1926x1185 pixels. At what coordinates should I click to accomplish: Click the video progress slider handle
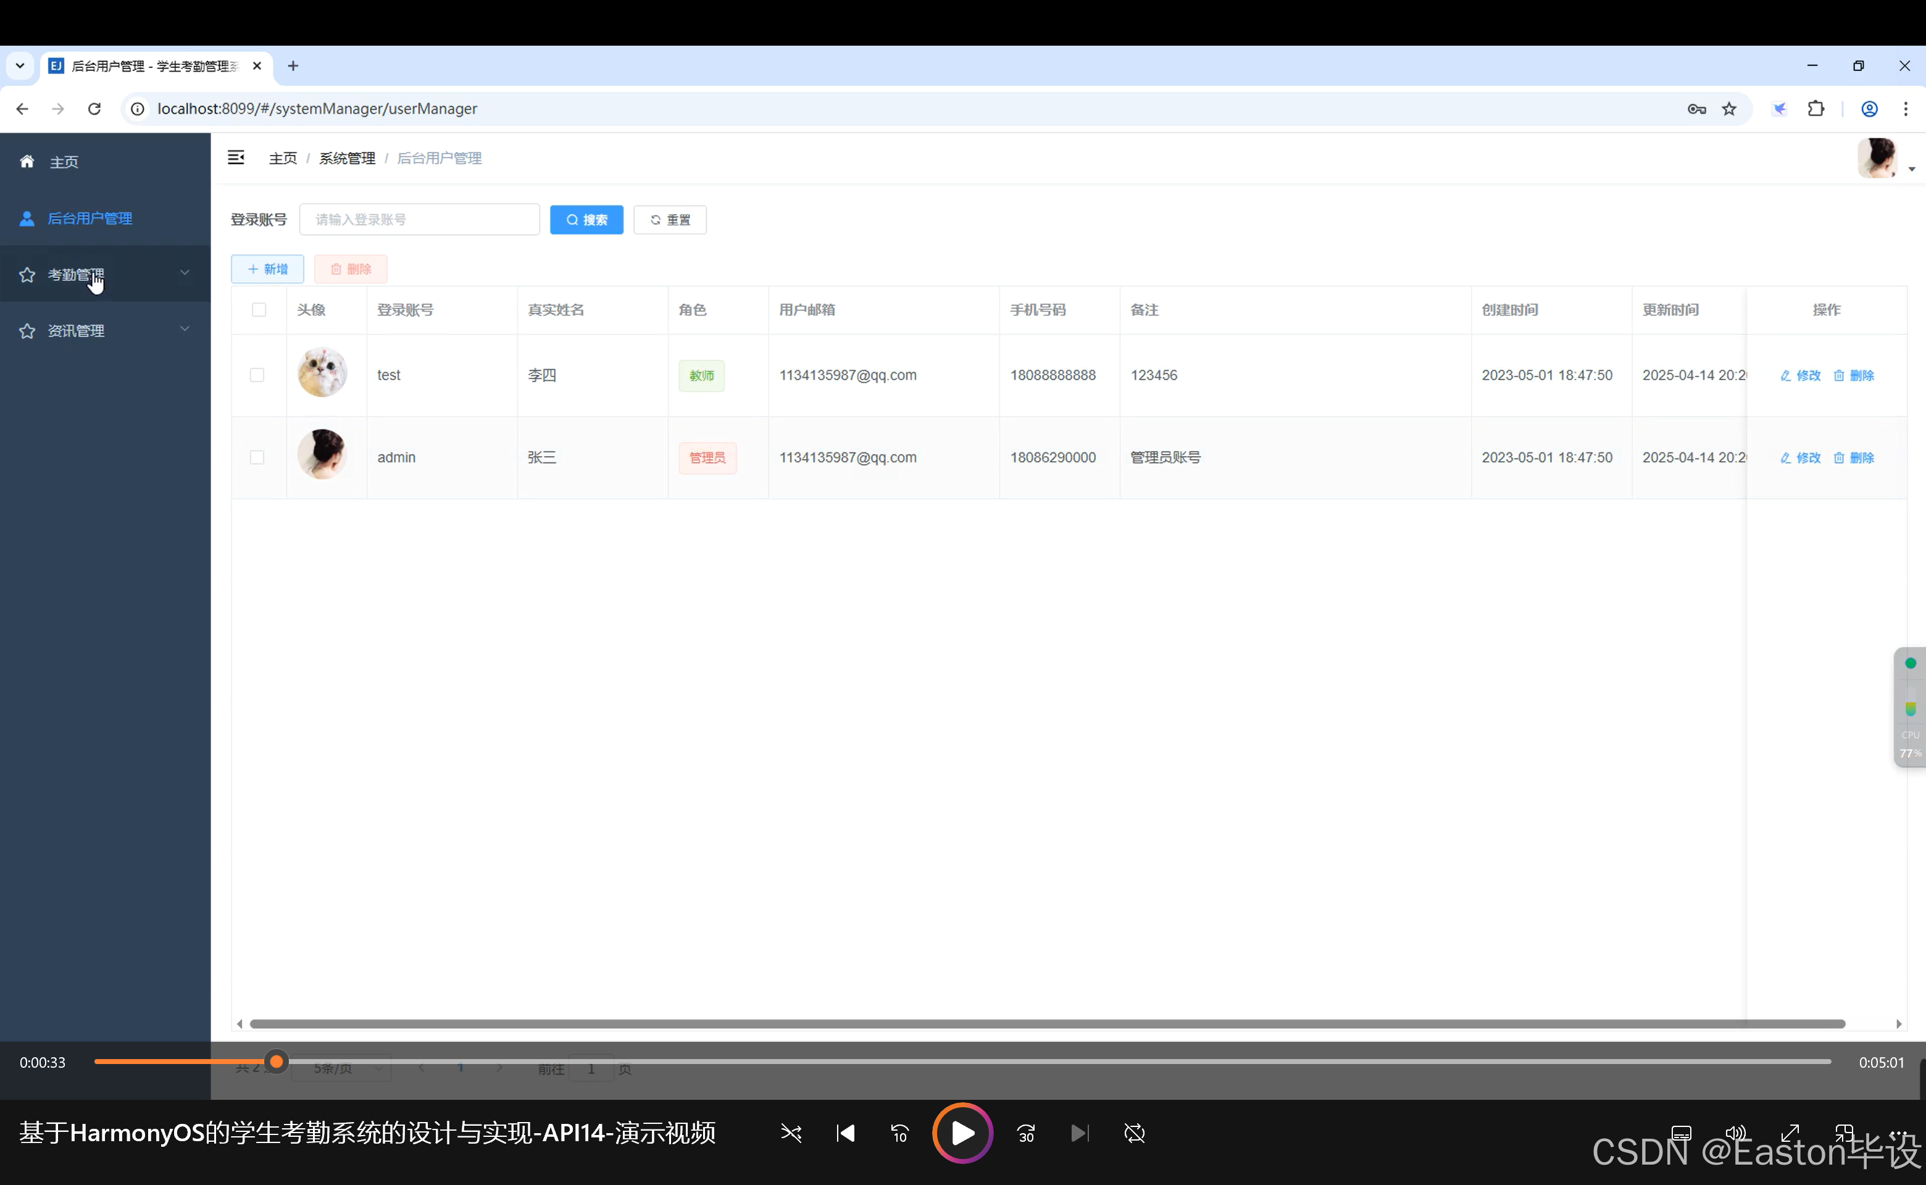point(276,1062)
